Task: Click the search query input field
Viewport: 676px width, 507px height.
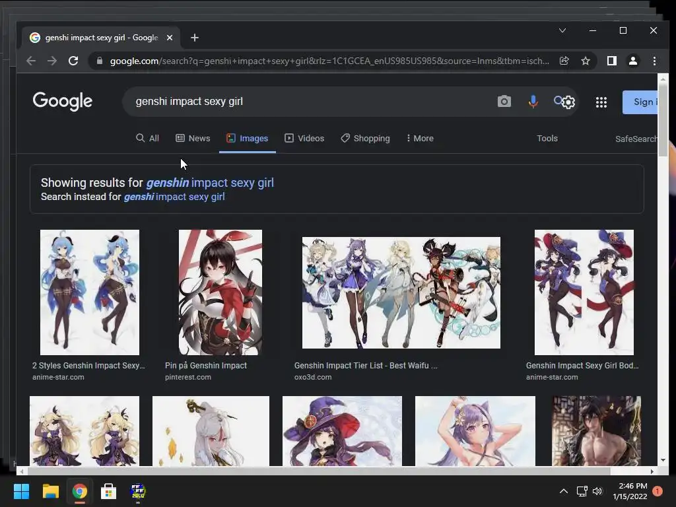Action: [310, 102]
